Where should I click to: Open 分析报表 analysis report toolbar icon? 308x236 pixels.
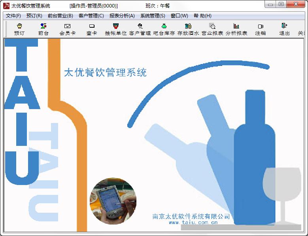click(236, 29)
